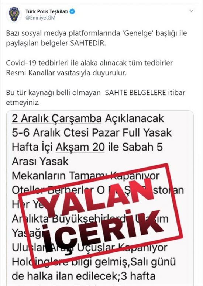The width and height of the screenshot is (203, 286).
Task: Click the Resmi Kanallar vasıtasıyla duyurulur line
Action: (x=66, y=73)
